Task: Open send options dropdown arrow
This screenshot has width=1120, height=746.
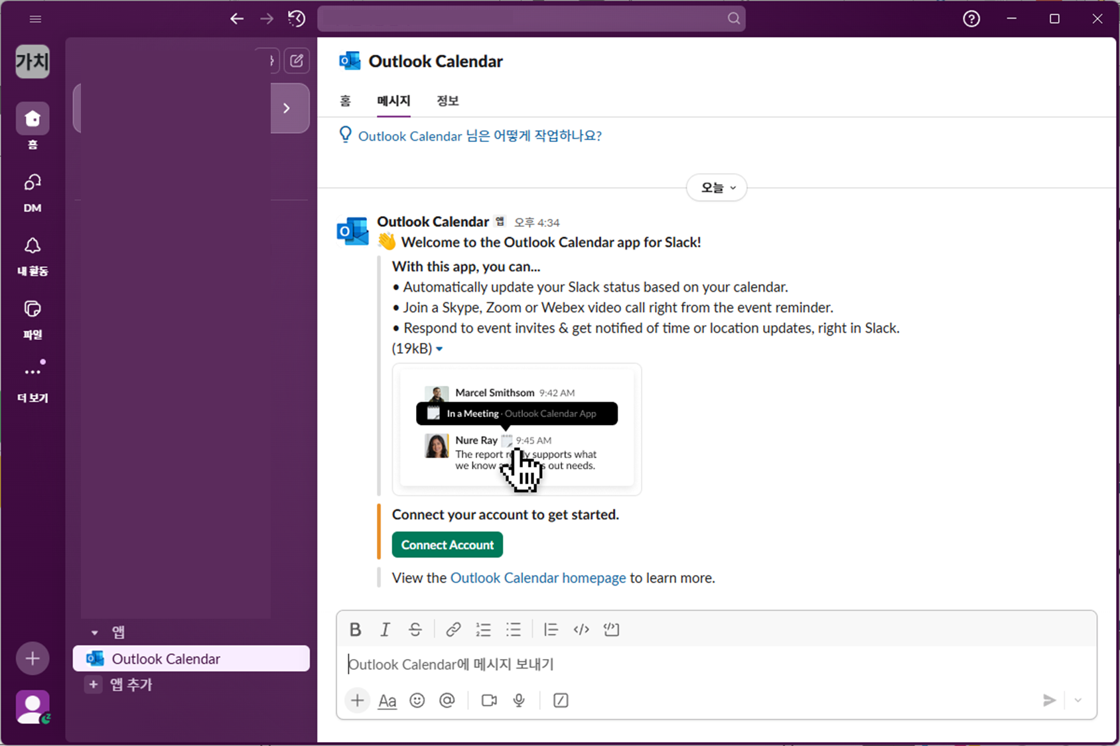Action: click(1078, 700)
